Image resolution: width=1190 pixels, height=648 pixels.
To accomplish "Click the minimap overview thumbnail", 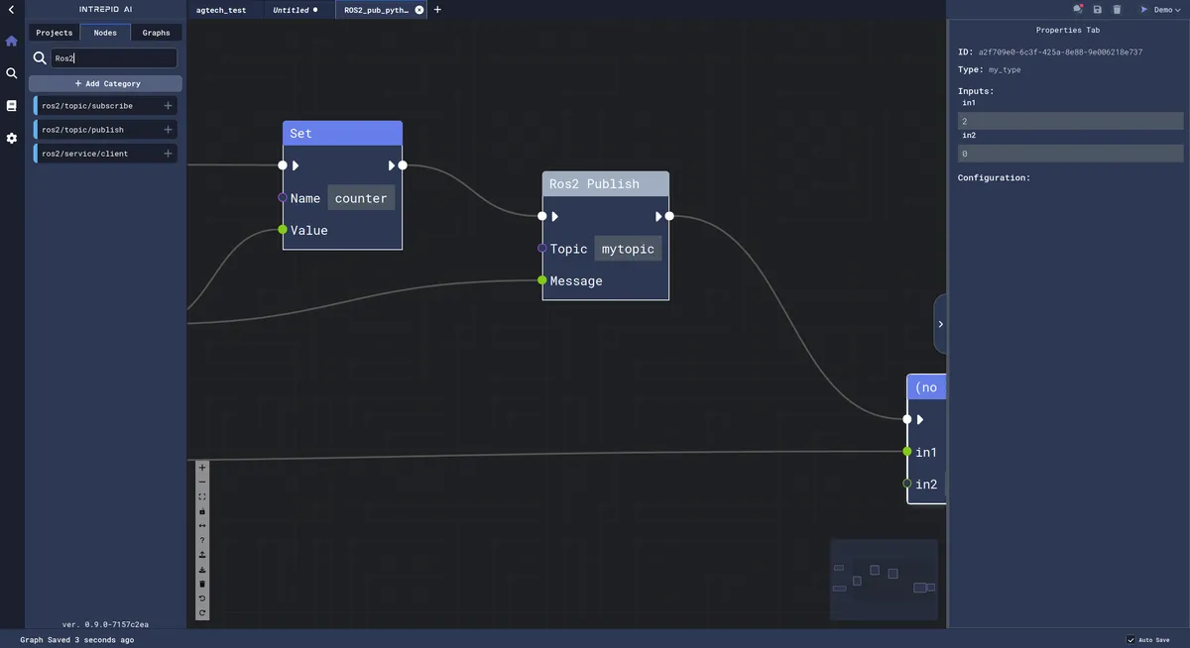I will click(x=884, y=579).
